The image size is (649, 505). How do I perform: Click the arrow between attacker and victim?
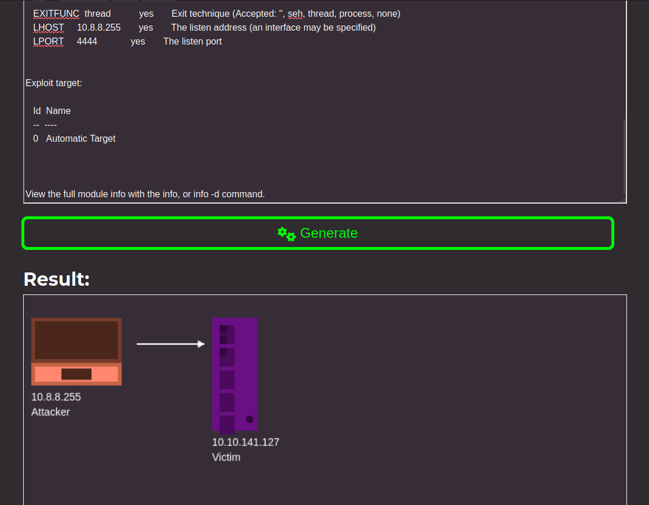coord(171,344)
